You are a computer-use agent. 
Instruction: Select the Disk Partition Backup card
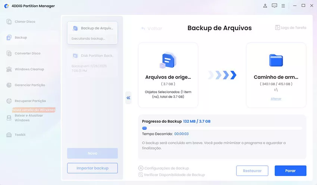tap(92, 63)
